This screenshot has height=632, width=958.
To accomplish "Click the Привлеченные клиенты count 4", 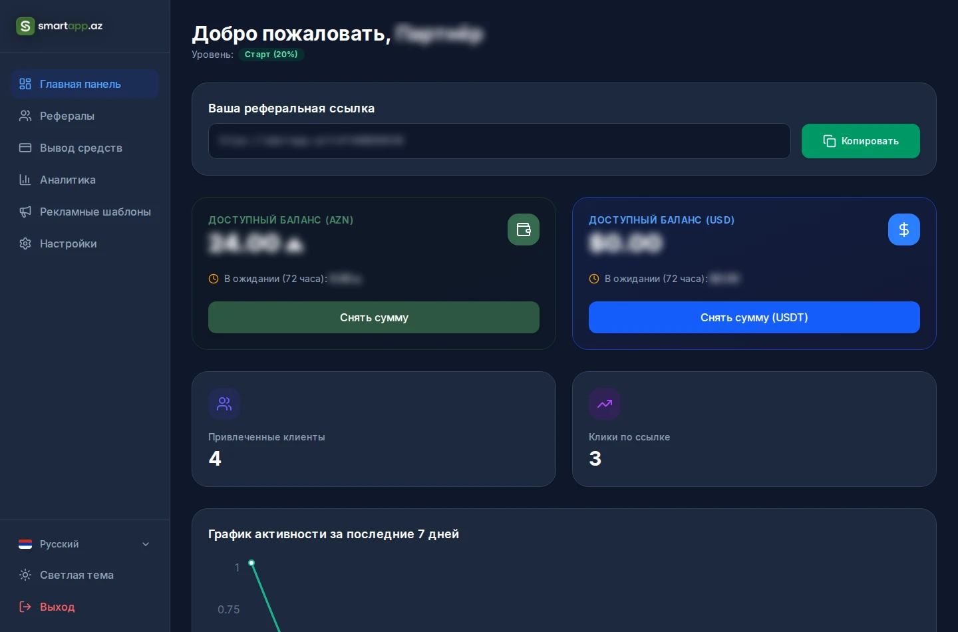I will tap(215, 458).
